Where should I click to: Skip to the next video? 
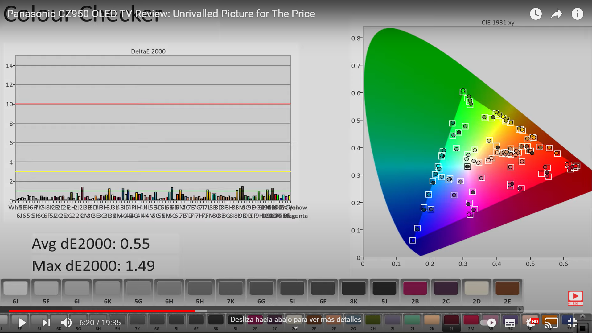click(x=46, y=323)
